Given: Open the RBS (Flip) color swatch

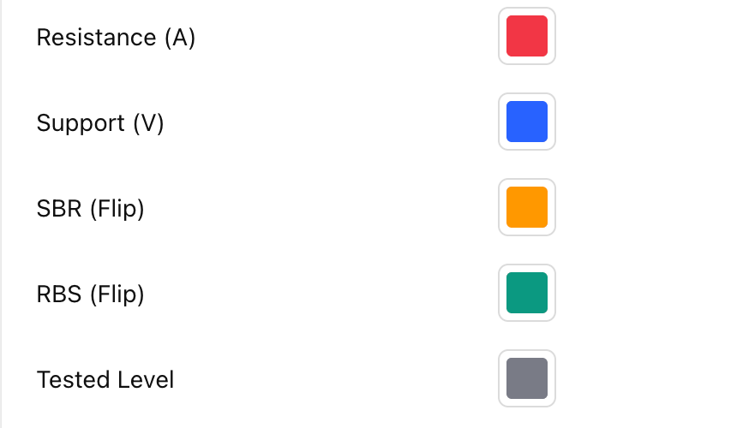Looking at the screenshot, I should 527,293.
